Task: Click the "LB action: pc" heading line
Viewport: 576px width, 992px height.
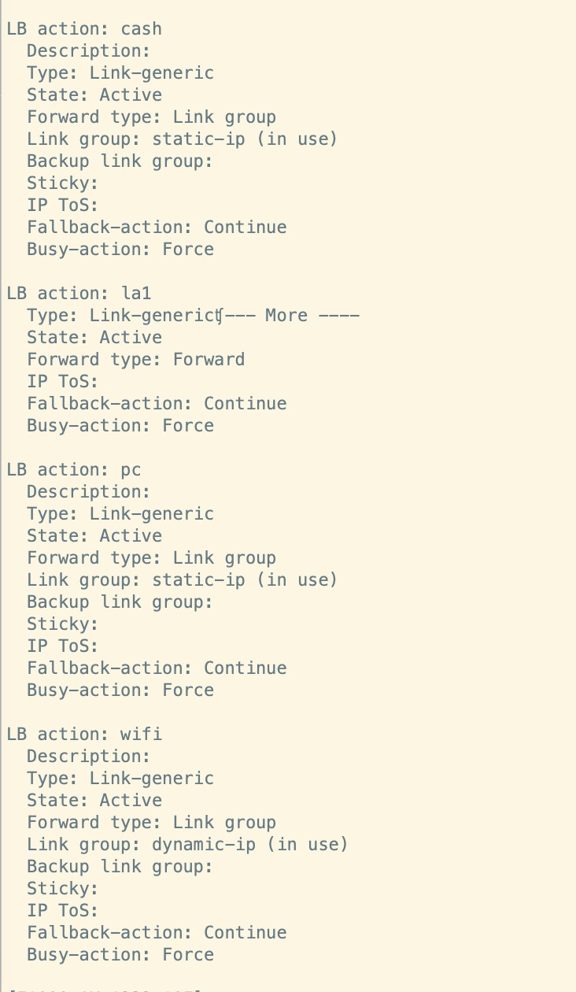Action: coord(74,470)
